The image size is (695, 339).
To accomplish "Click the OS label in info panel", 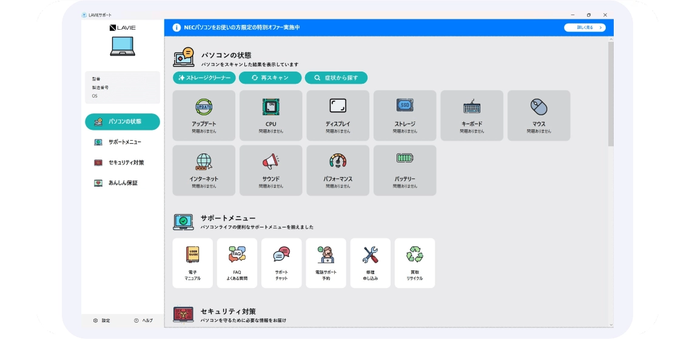I will point(95,96).
